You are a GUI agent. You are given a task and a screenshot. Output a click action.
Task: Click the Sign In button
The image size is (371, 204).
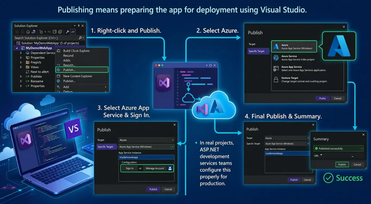tap(129, 168)
